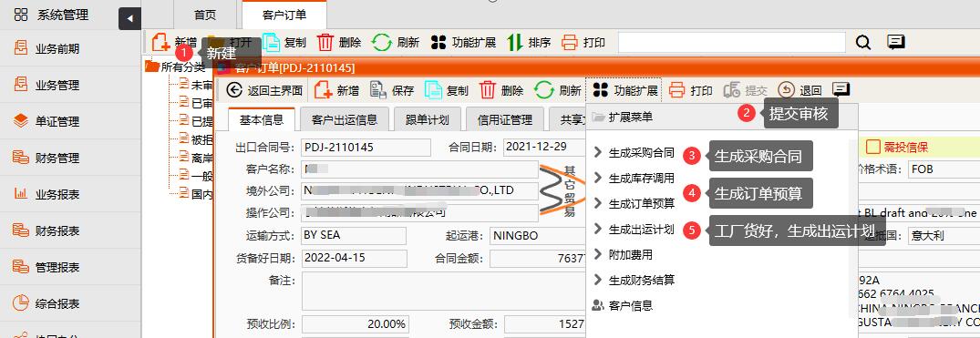Open the message bubble icon in main toolbar
Screen dimensions: 980x338
(896, 43)
